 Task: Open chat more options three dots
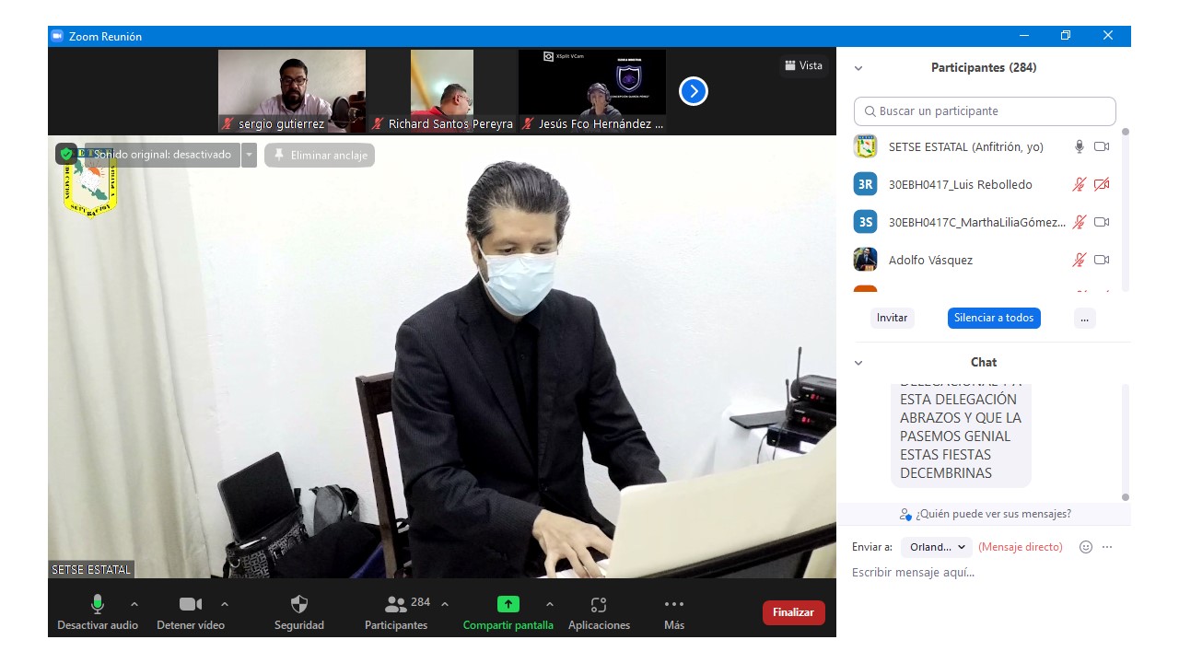point(1107,547)
